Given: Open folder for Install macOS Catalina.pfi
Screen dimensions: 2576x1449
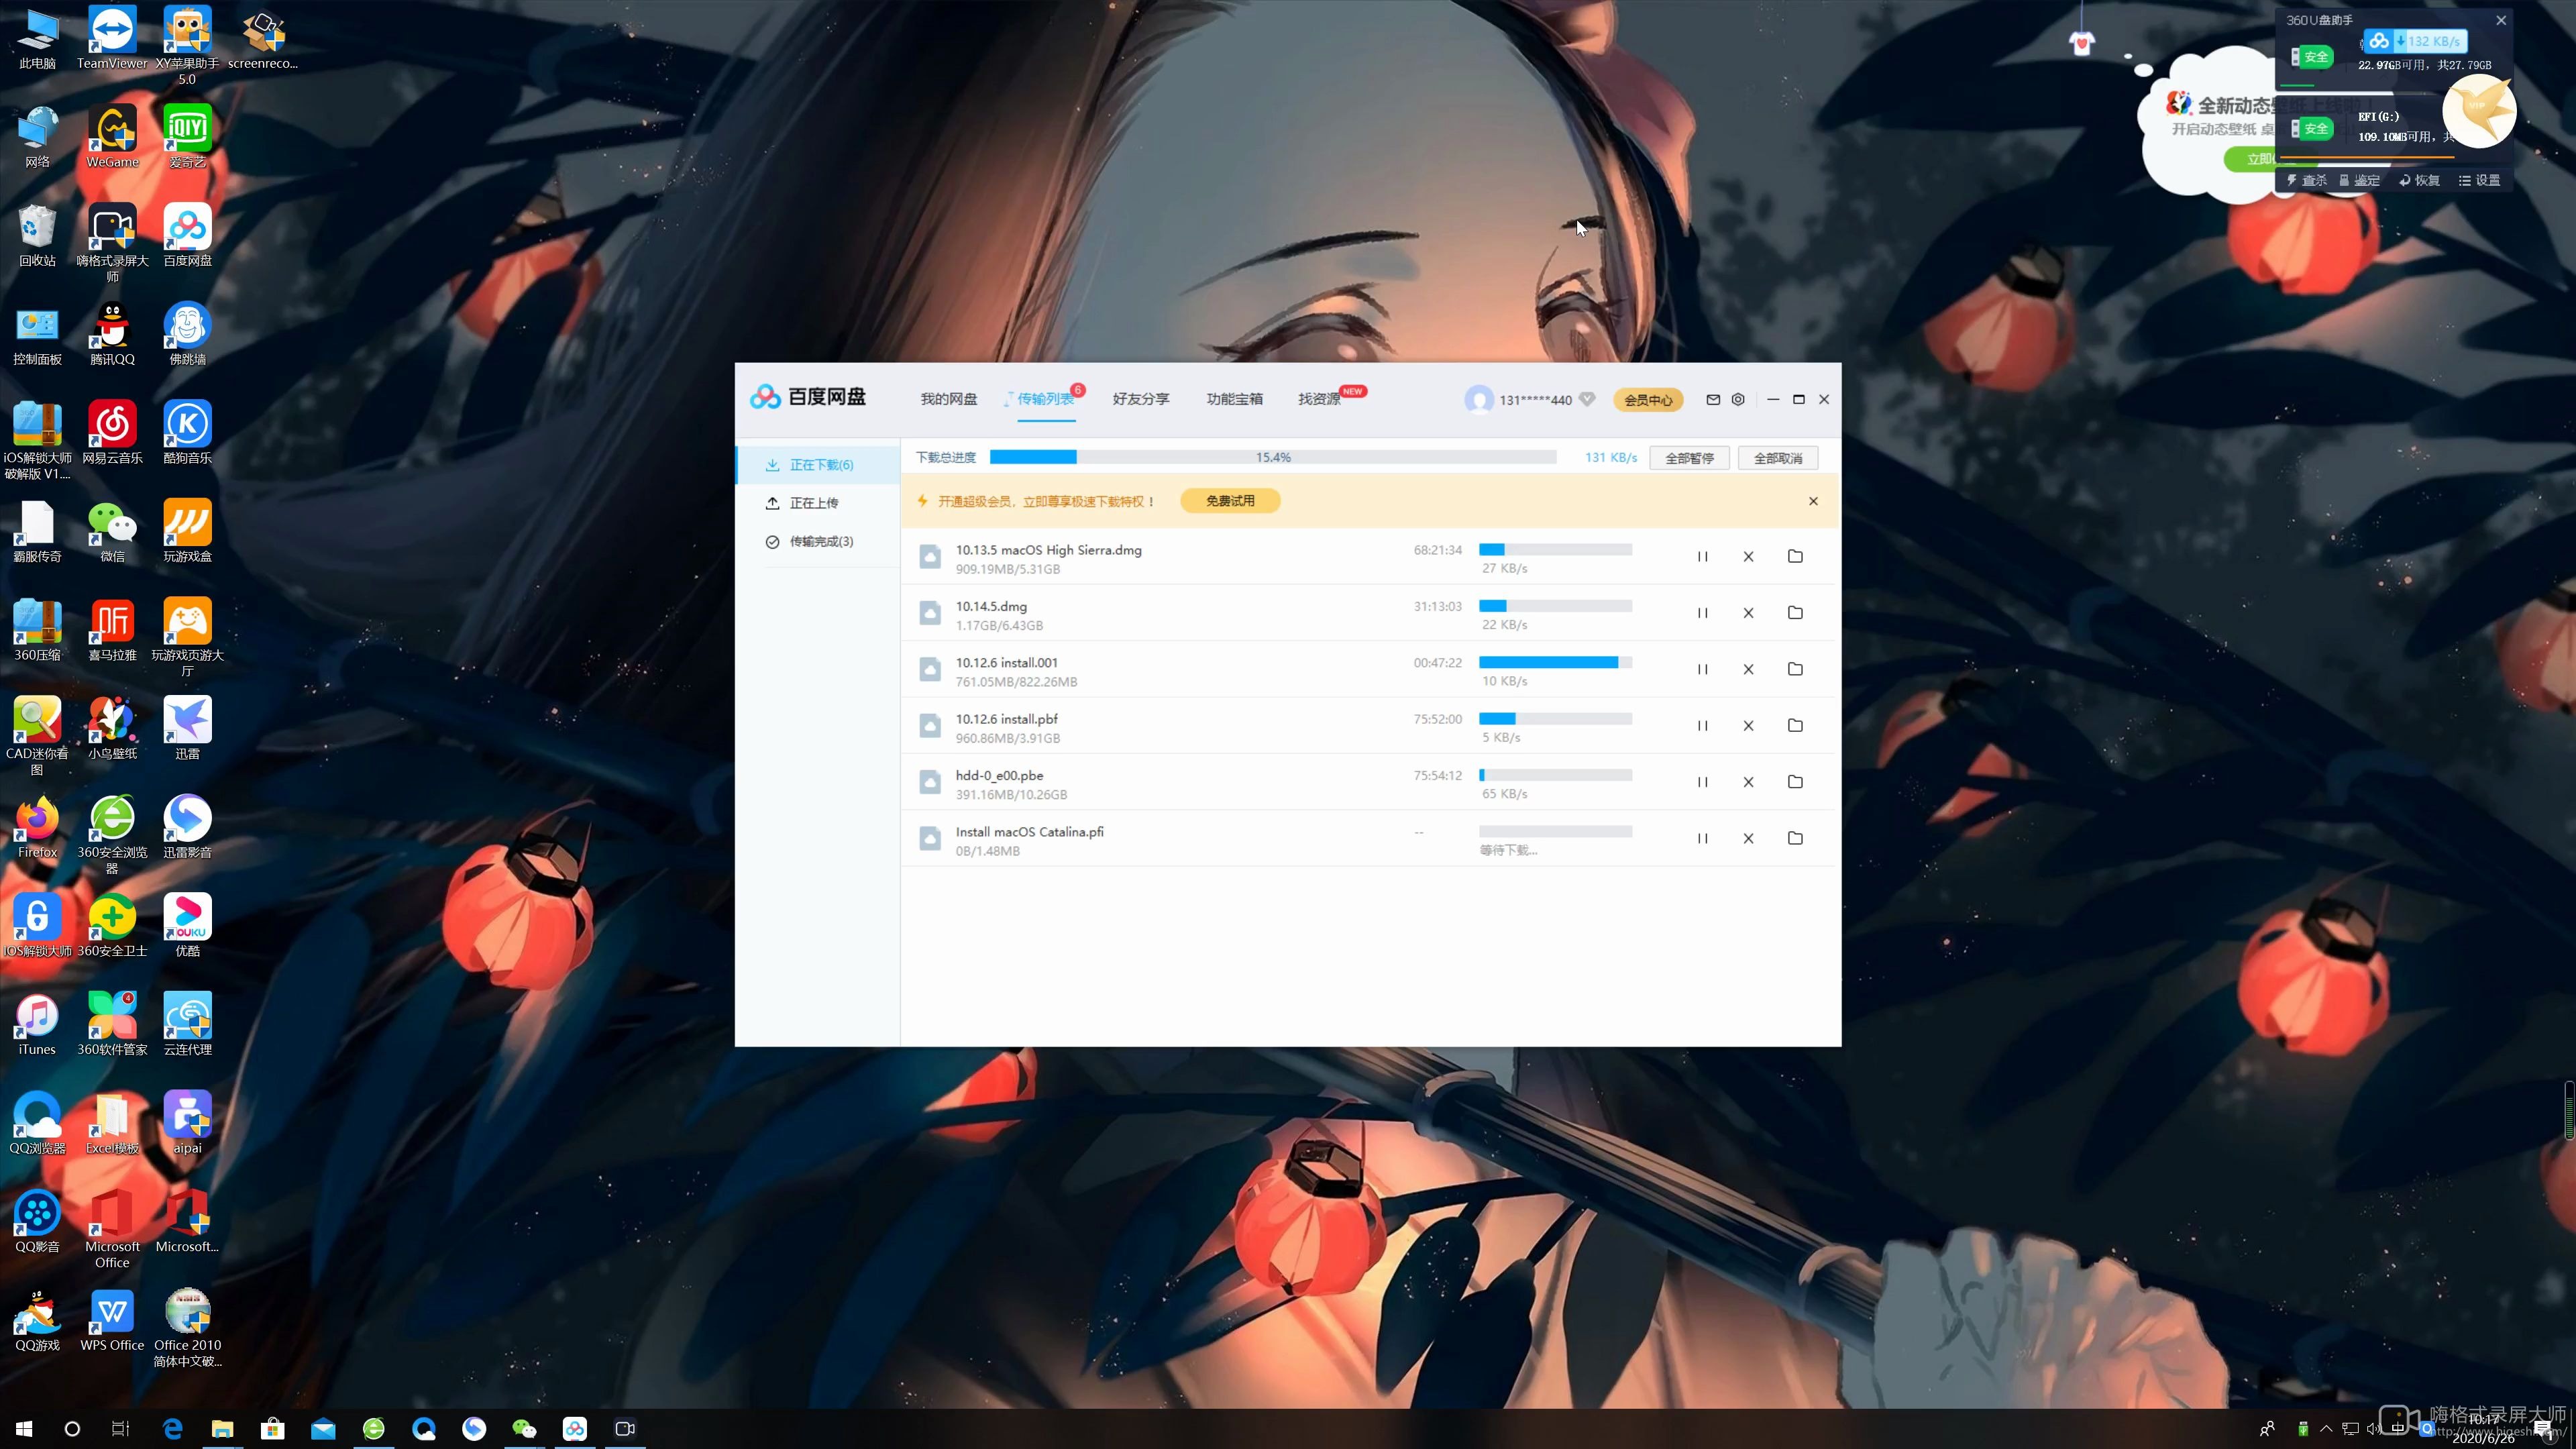Looking at the screenshot, I should [x=1795, y=839].
